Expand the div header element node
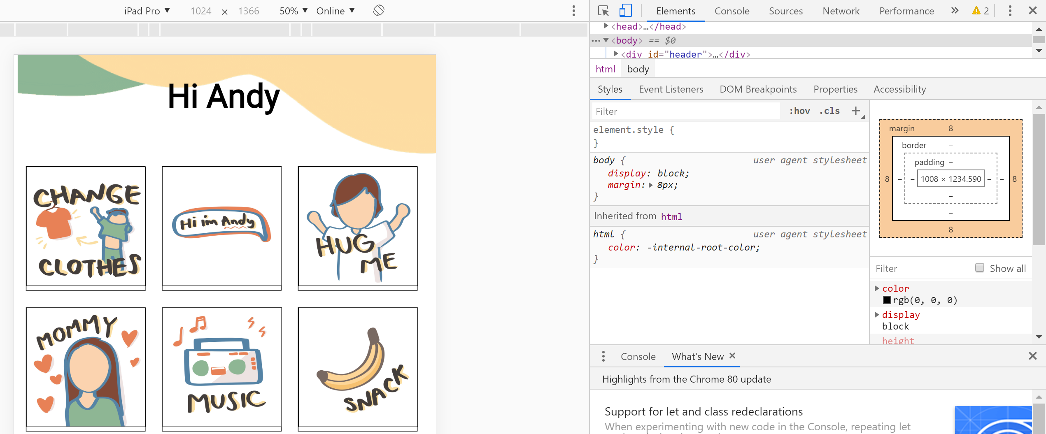The image size is (1046, 434). [615, 53]
